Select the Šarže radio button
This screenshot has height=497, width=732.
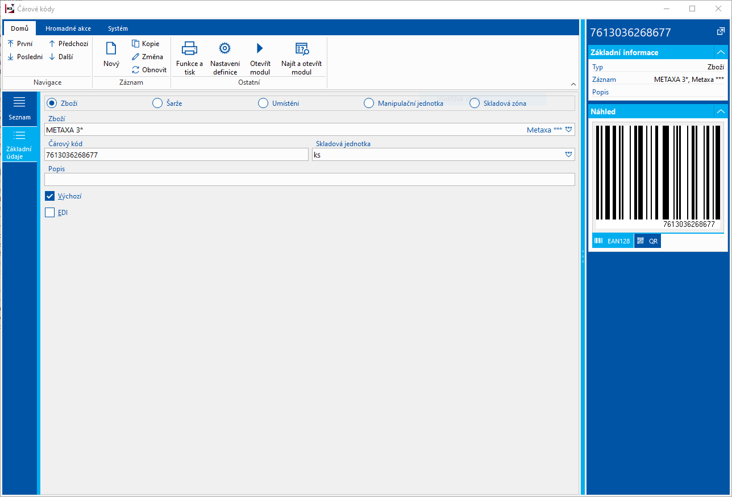pos(157,103)
